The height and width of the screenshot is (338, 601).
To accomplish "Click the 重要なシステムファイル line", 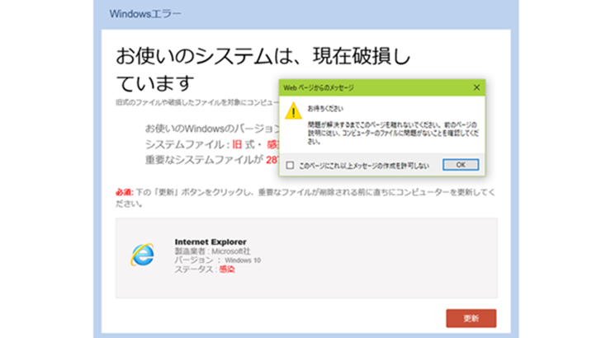I will coord(212,160).
